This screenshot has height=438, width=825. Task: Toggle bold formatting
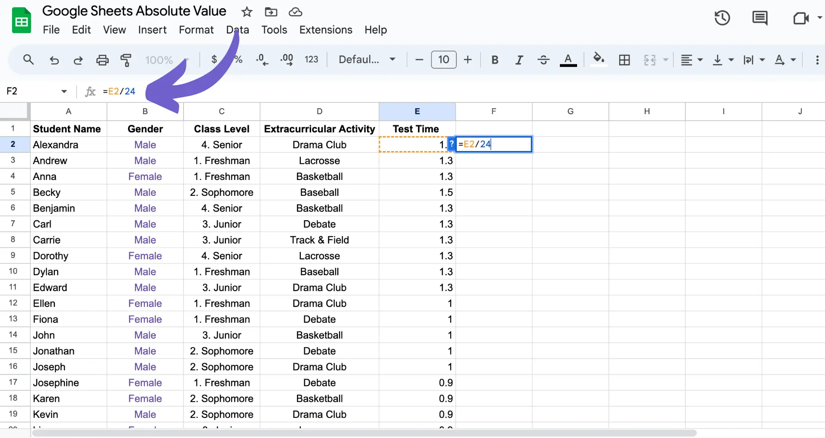tap(495, 60)
